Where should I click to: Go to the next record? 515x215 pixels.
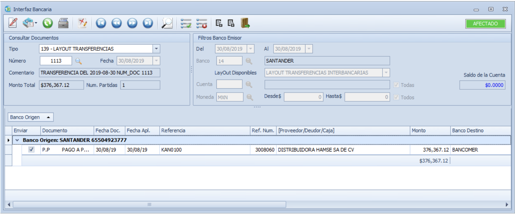[132, 24]
